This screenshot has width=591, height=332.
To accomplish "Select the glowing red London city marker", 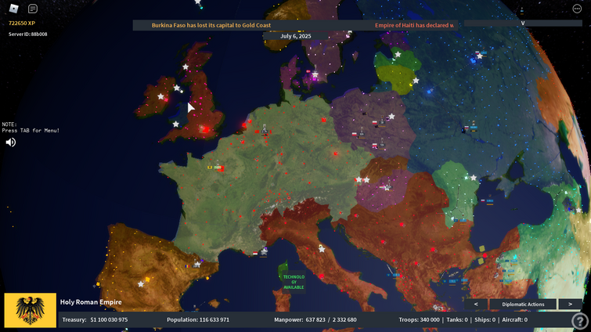I will (205, 130).
